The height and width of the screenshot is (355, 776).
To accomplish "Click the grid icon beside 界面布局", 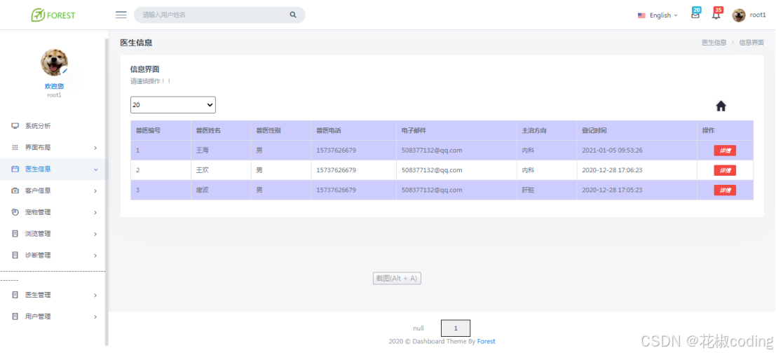I will click(15, 147).
